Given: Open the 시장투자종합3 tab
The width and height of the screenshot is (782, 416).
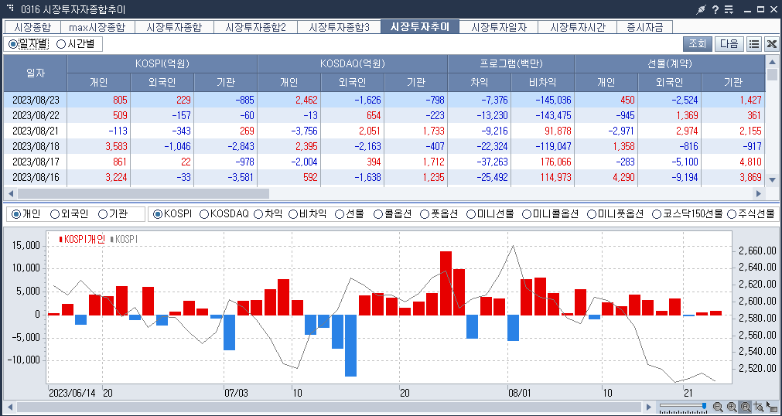Looking at the screenshot, I should pyautogui.click(x=339, y=27).
